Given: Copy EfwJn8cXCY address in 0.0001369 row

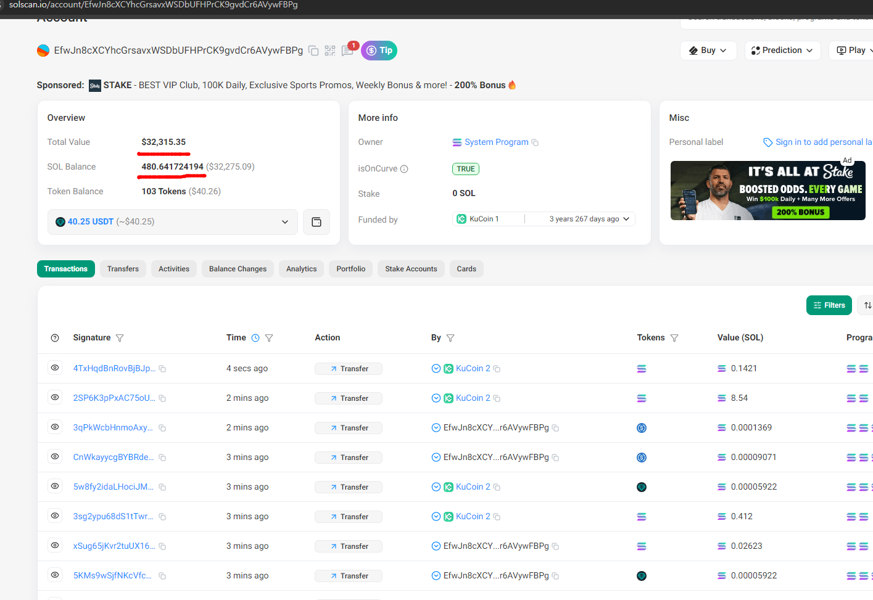Looking at the screenshot, I should (555, 428).
